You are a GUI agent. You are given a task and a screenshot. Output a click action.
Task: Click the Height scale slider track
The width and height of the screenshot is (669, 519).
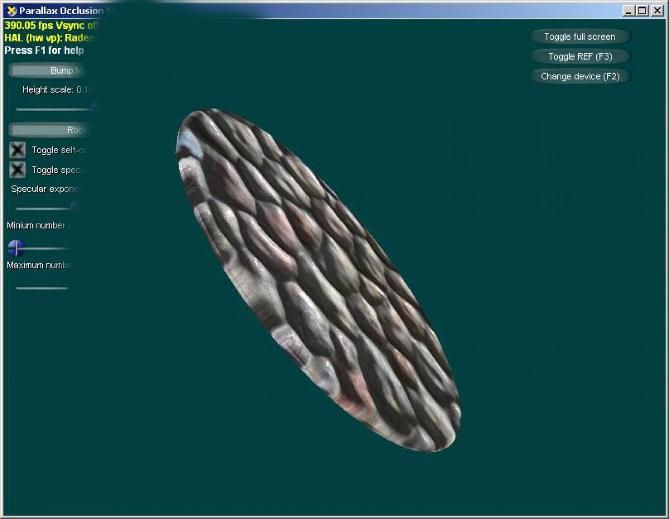(55, 109)
